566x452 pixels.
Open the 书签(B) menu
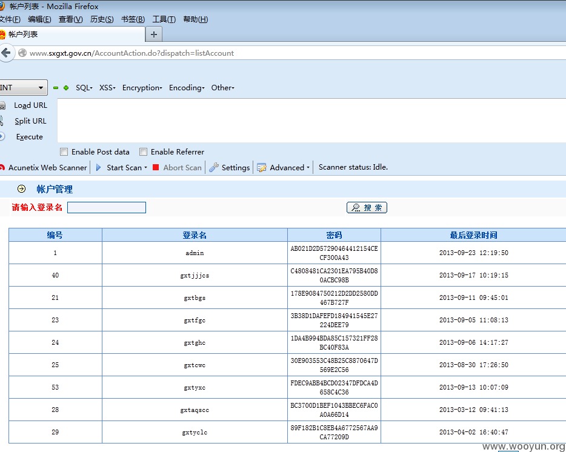coord(133,19)
